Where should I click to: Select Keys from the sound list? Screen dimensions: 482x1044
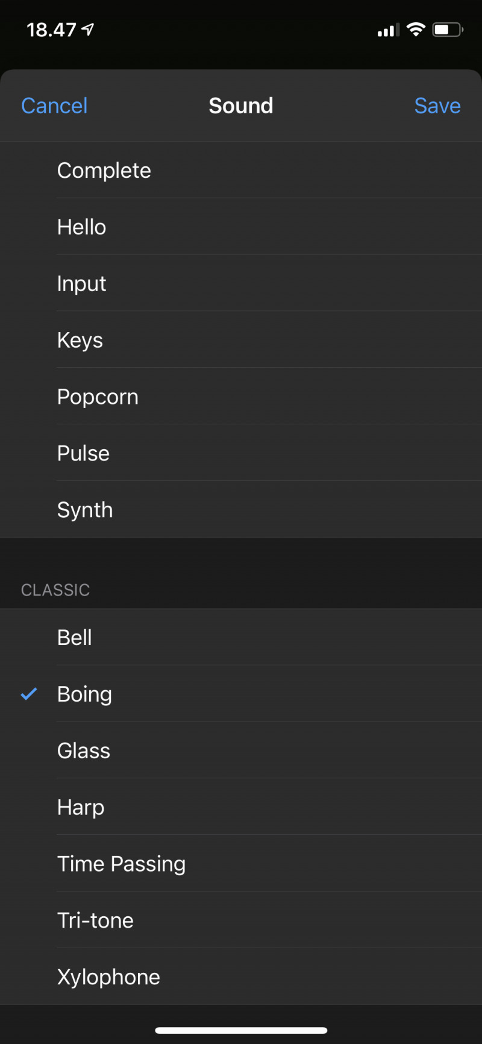pyautogui.click(x=80, y=340)
